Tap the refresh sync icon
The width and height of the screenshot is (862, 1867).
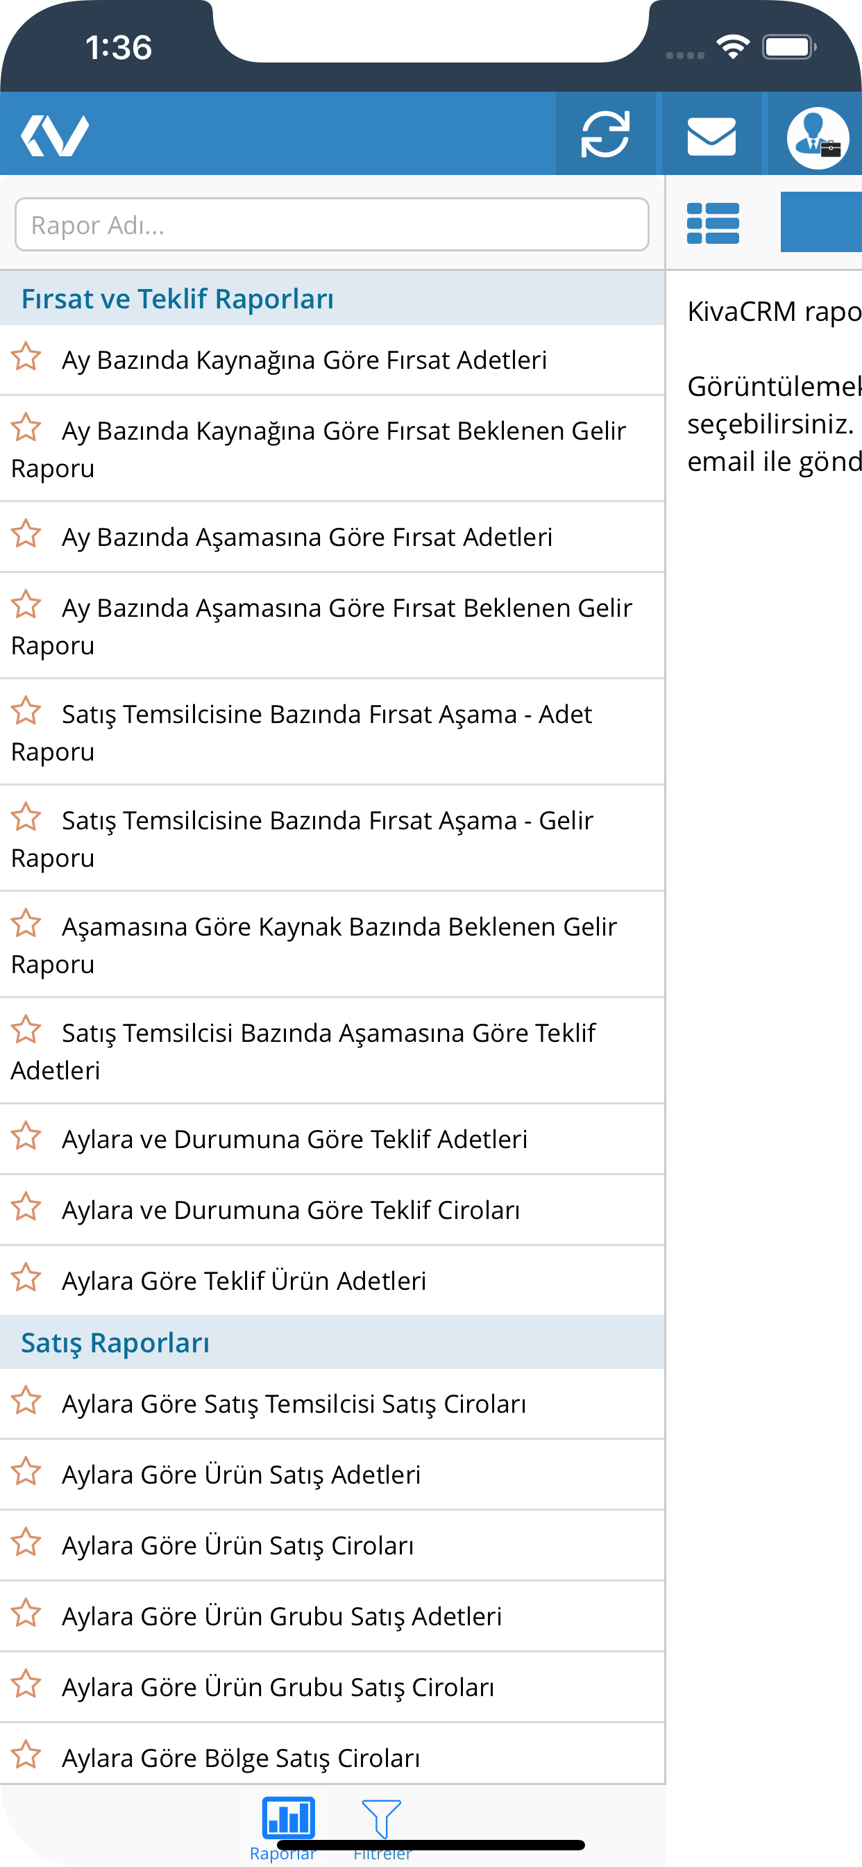pos(605,134)
